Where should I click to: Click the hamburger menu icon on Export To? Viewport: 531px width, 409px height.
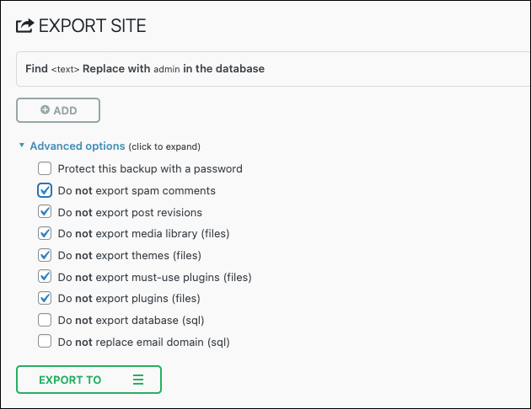[138, 380]
